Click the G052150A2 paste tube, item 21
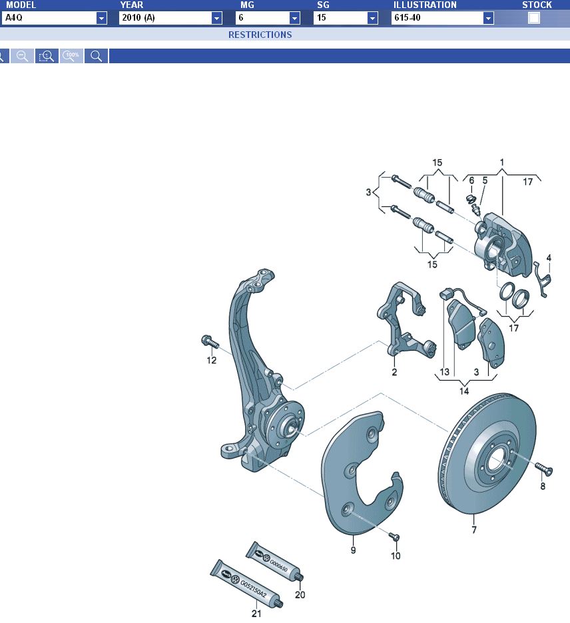 tap(246, 582)
